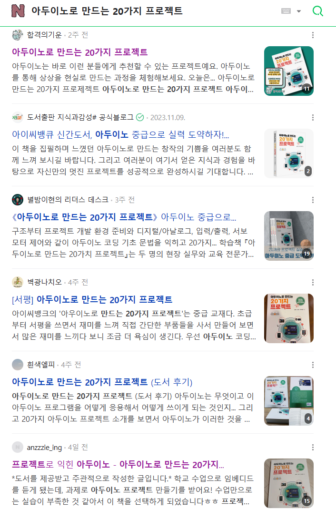336x510 pixels.
Task: Open the '[서평] 아두이노로 만드는 20가지 프로젝트' link
Action: pos(92,299)
